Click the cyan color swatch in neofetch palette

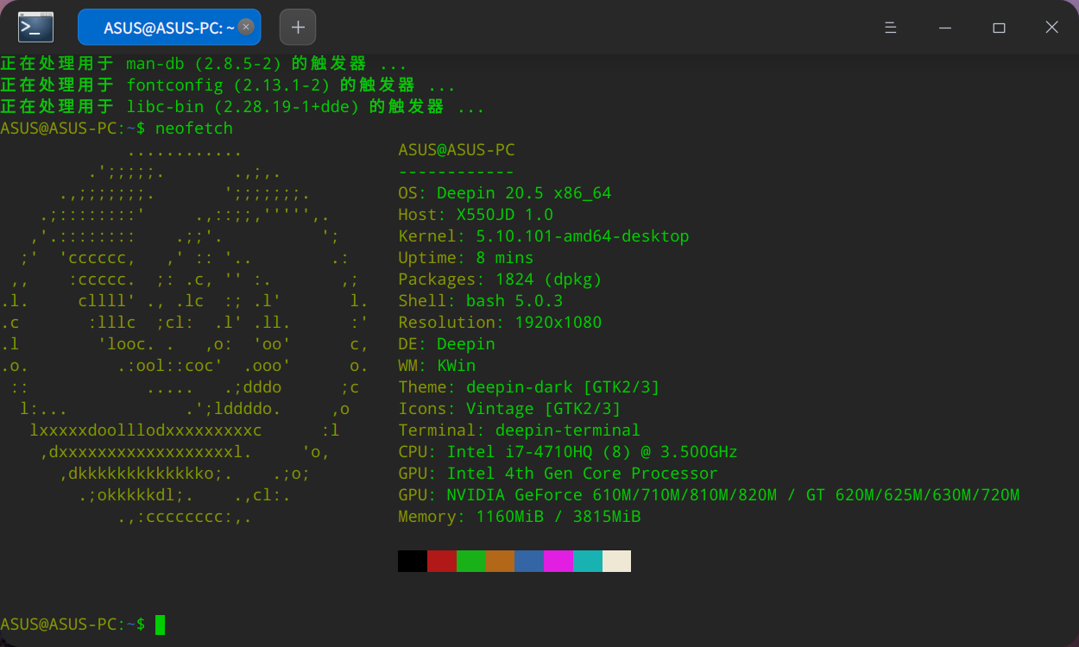588,561
